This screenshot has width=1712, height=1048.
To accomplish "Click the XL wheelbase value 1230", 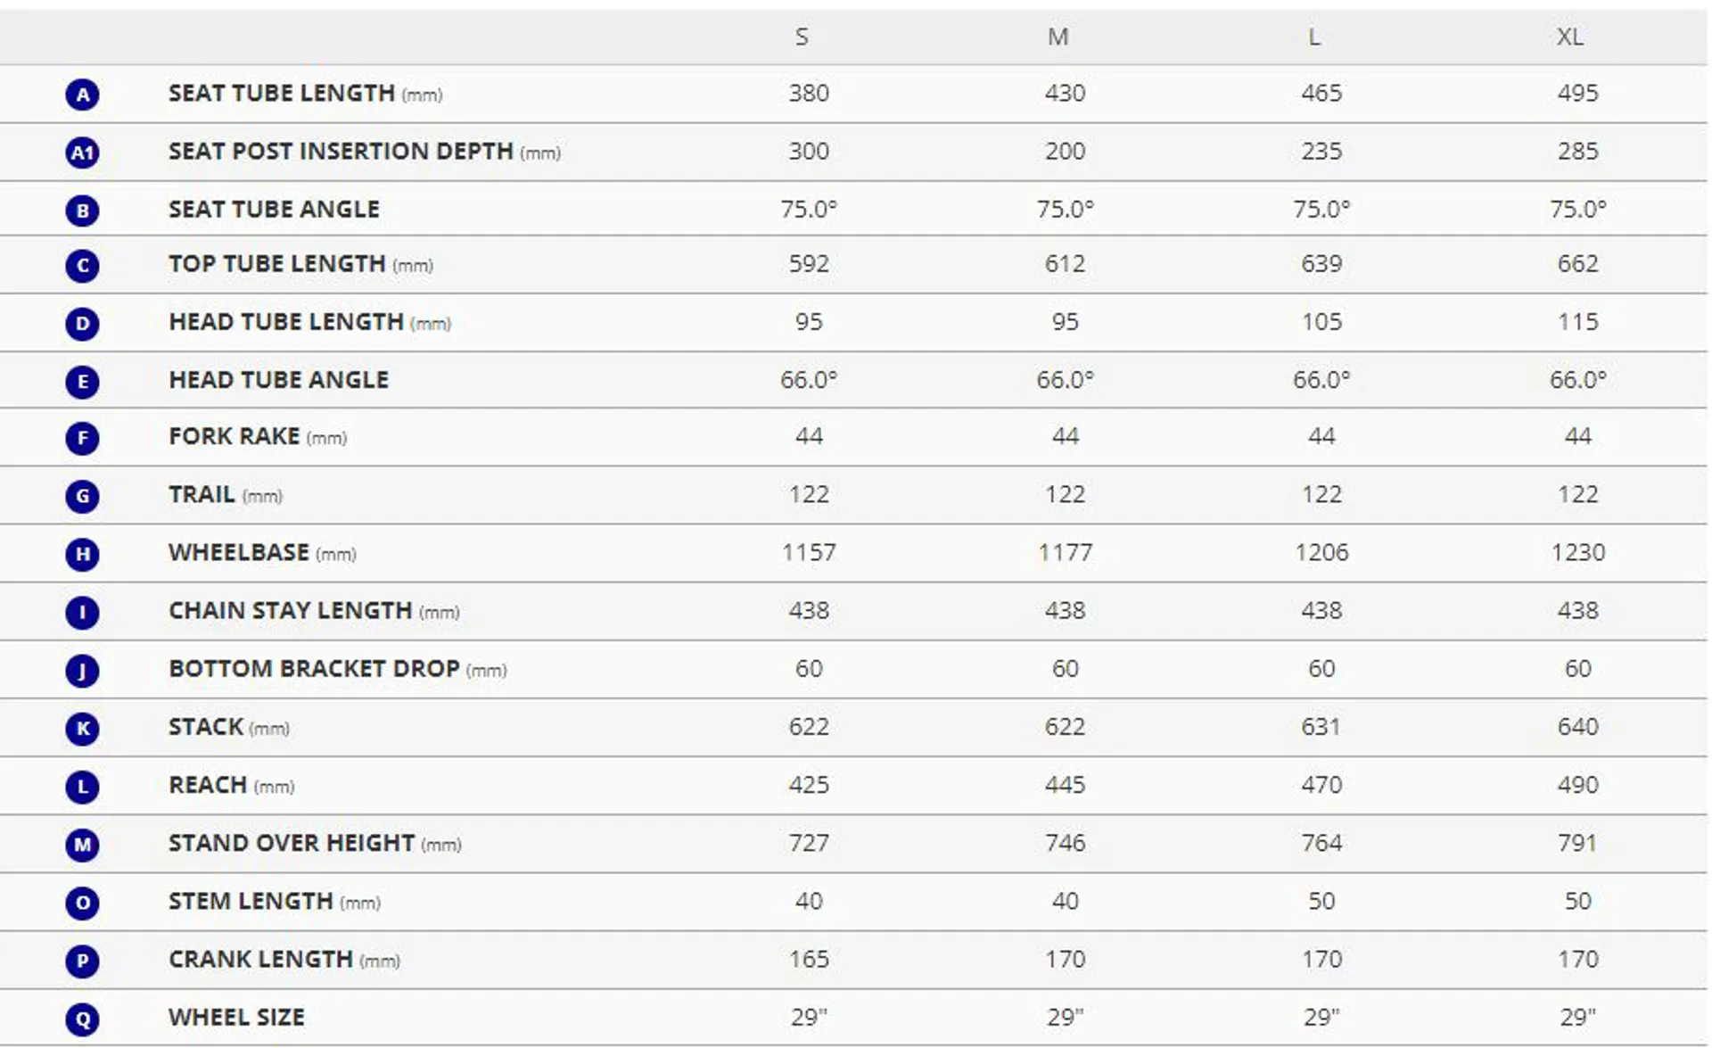I will coord(1577,552).
